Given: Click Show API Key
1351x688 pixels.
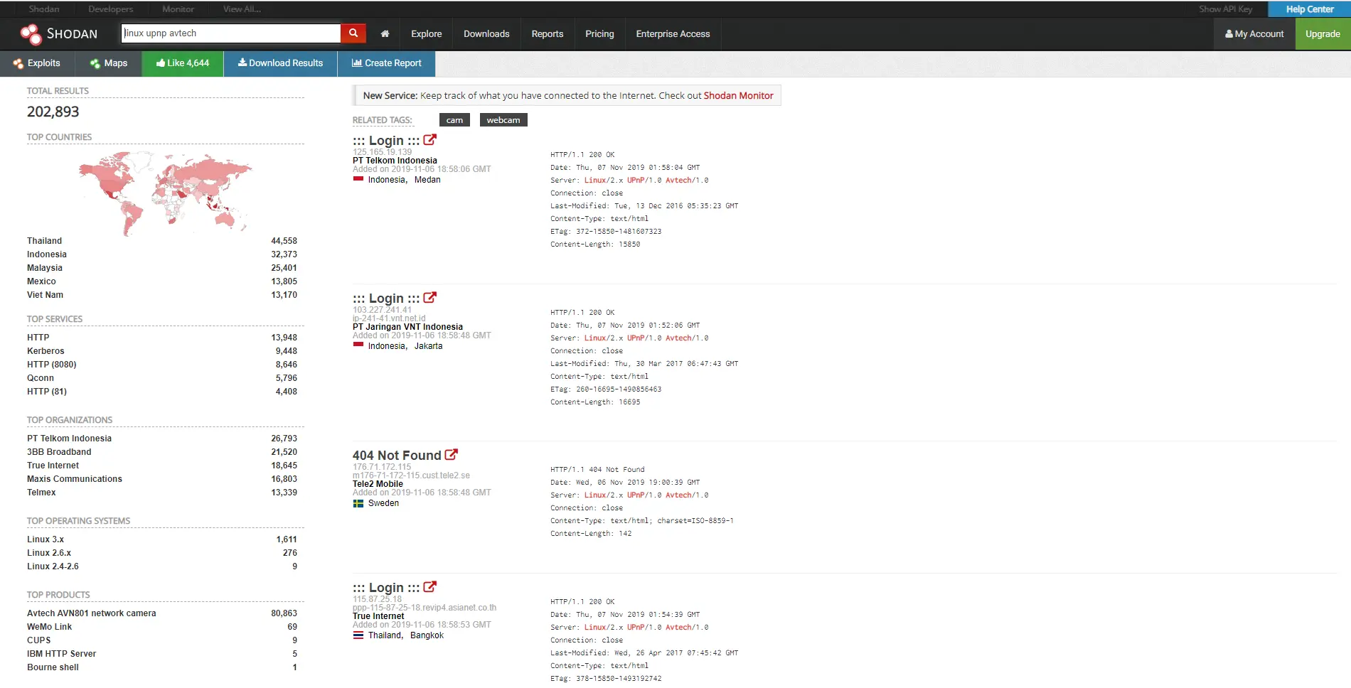Looking at the screenshot, I should pyautogui.click(x=1226, y=9).
